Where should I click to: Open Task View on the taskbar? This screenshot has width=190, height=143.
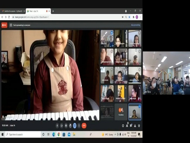pos(48,134)
